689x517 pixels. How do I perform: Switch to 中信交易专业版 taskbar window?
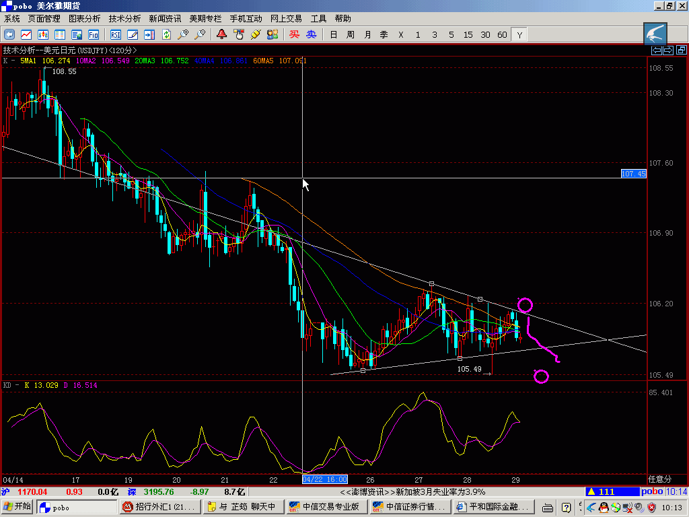326,507
